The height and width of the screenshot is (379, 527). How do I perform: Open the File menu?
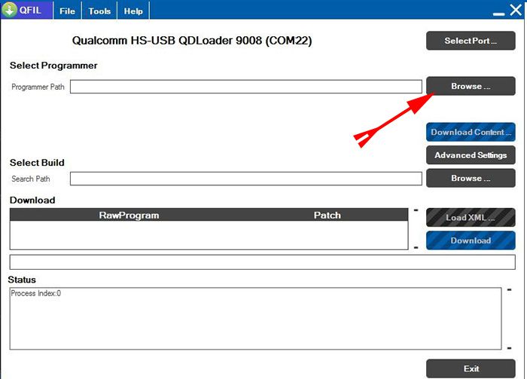click(67, 11)
